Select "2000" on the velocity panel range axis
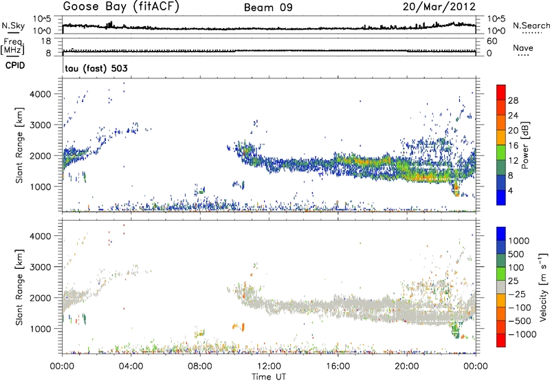 click(x=40, y=298)
